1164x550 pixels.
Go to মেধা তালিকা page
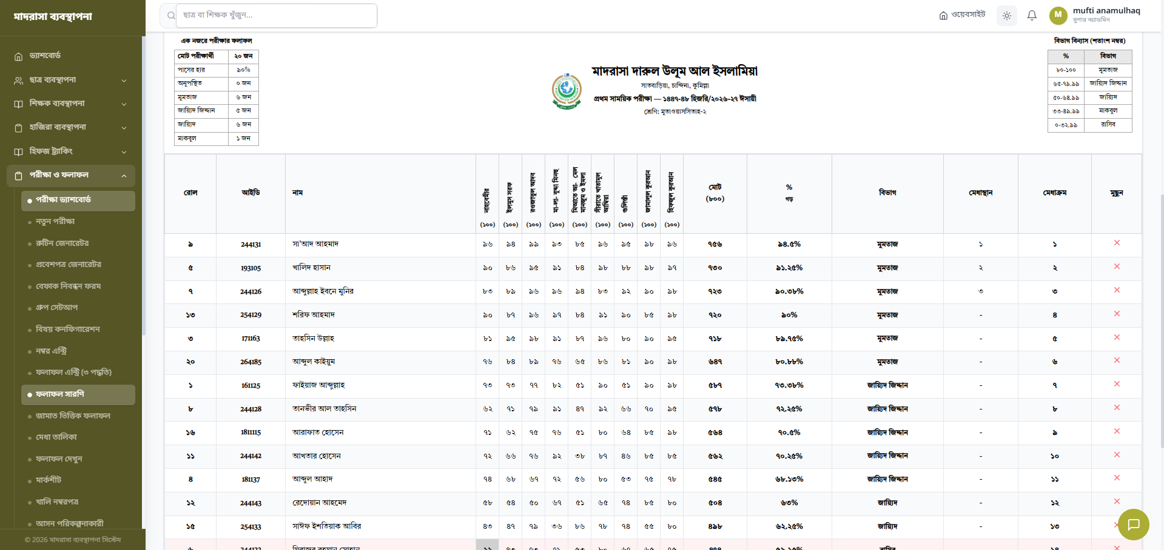pyautogui.click(x=78, y=437)
